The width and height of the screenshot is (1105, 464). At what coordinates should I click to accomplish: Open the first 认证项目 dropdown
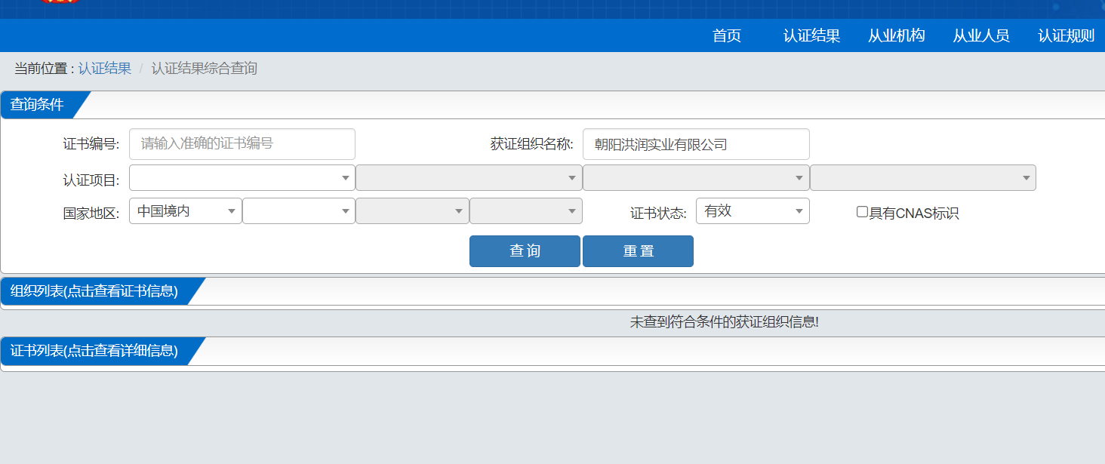coord(242,178)
